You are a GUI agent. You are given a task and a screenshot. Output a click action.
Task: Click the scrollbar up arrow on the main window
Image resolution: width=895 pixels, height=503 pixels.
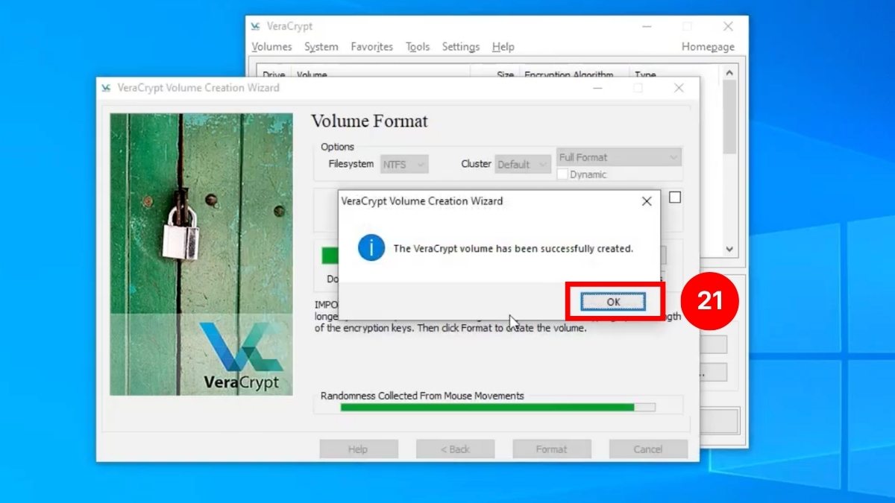(729, 72)
